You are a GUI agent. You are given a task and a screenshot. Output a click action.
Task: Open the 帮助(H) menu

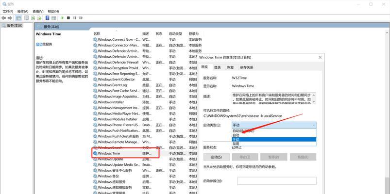53,12
